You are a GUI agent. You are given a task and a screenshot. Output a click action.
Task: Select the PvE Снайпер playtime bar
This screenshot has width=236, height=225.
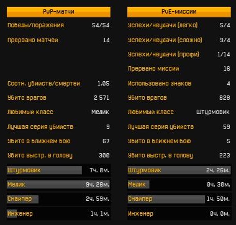tap(179, 199)
